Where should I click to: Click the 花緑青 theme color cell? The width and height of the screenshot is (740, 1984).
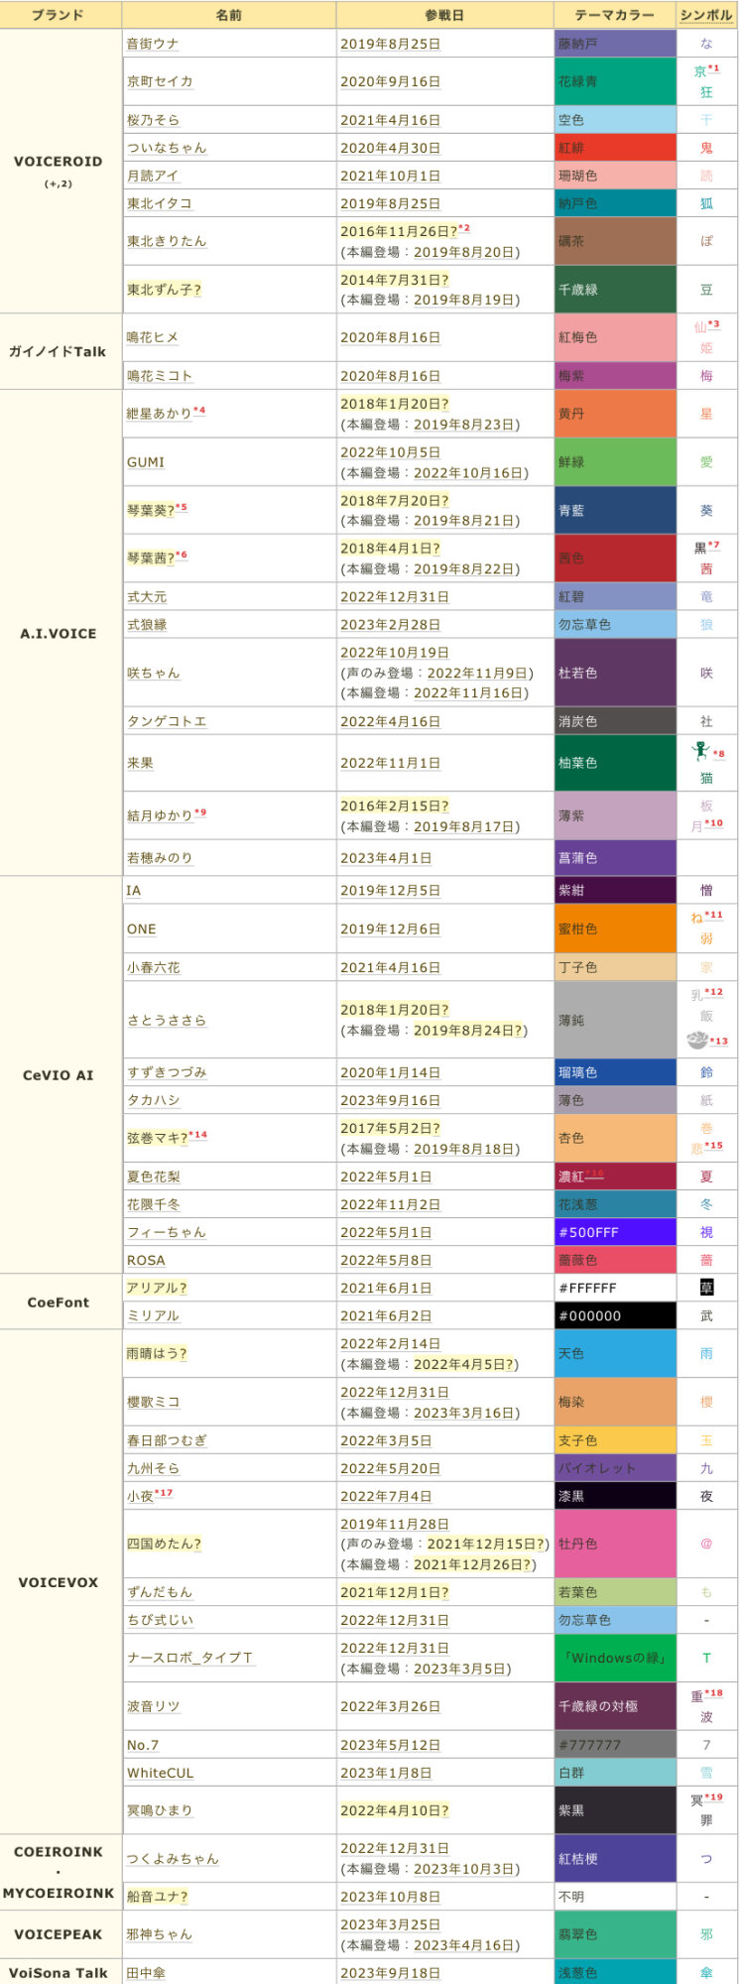615,81
